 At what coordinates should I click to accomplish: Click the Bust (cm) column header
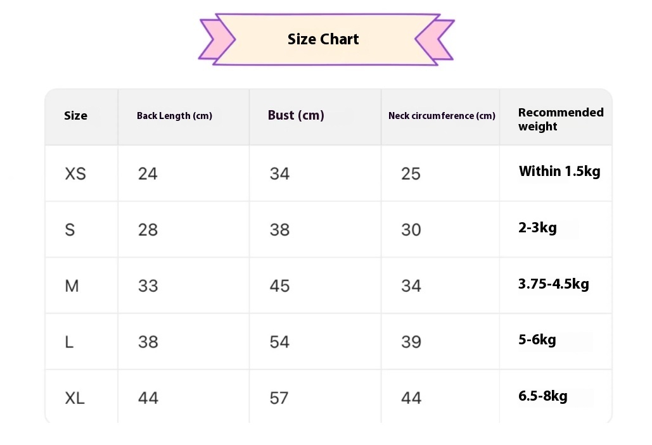pos(296,115)
